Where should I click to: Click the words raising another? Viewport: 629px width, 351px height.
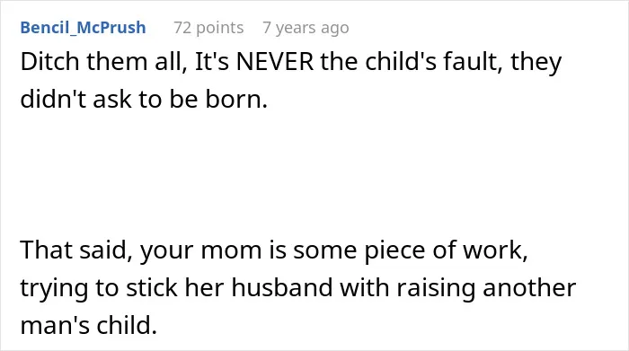click(x=486, y=288)
